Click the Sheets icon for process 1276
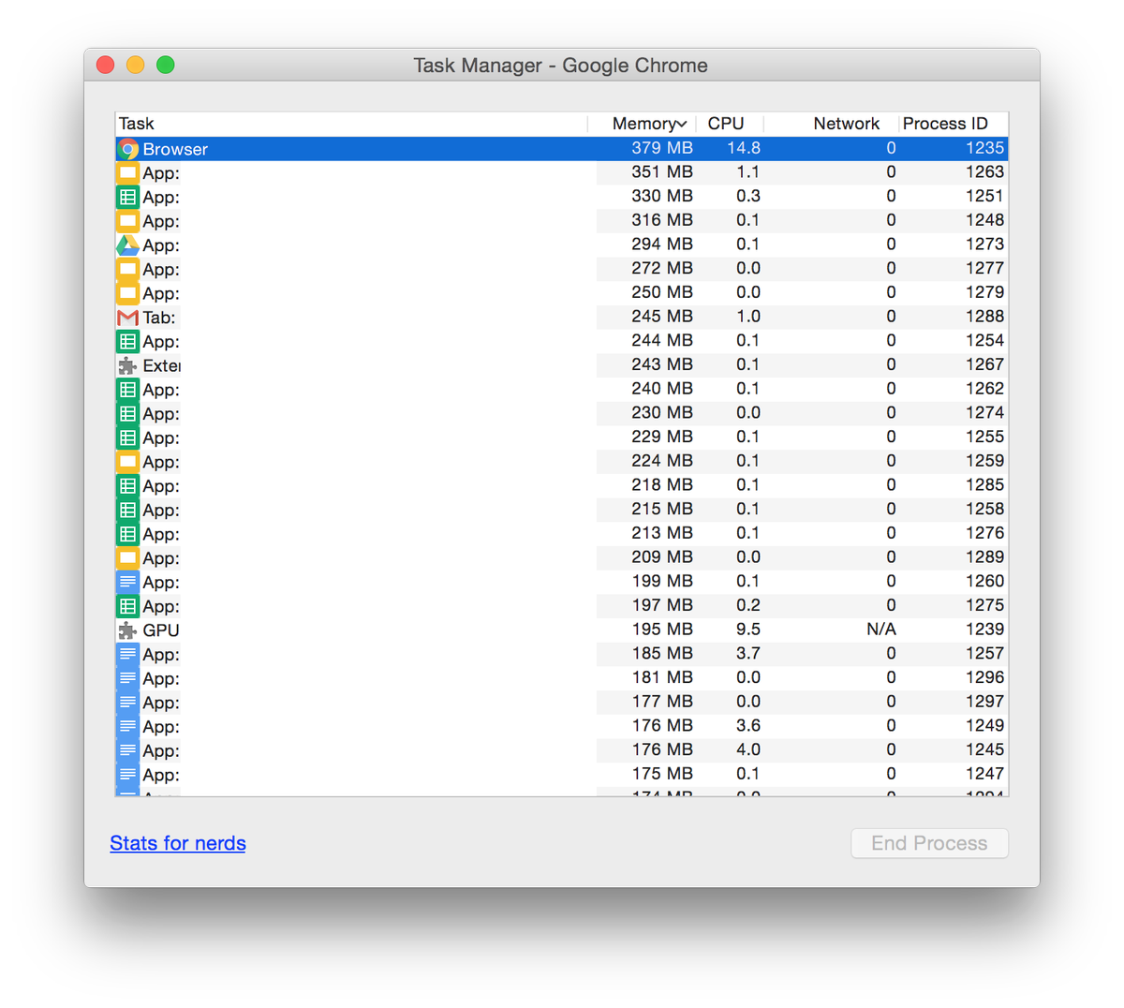This screenshot has width=1124, height=1008. (127, 534)
